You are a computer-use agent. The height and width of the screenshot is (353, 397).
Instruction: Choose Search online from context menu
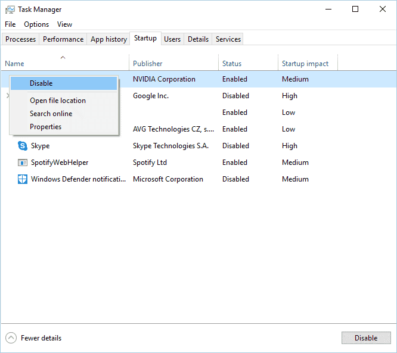[x=51, y=114]
